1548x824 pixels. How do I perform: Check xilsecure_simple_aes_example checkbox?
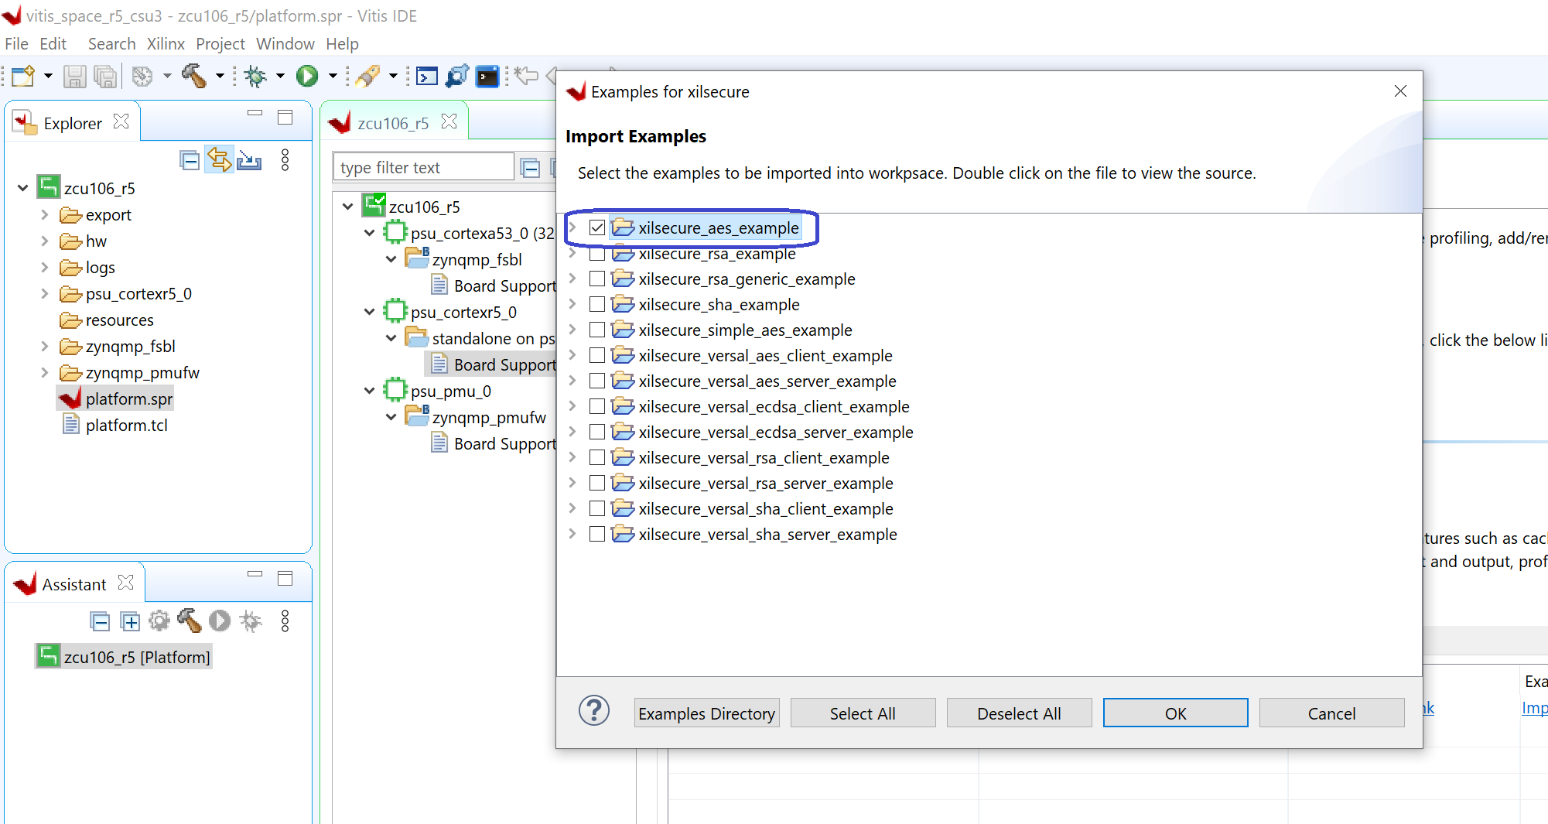coord(597,330)
